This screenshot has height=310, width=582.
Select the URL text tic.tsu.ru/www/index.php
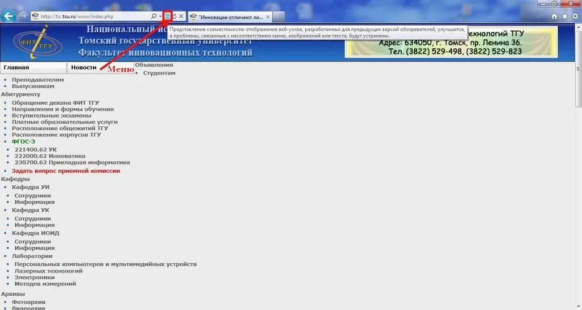coord(77,16)
